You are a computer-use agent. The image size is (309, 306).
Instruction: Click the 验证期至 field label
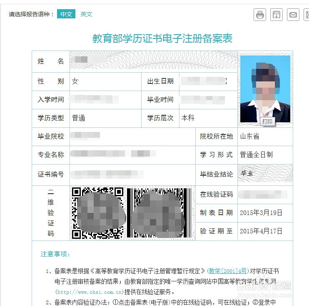coord(217,231)
